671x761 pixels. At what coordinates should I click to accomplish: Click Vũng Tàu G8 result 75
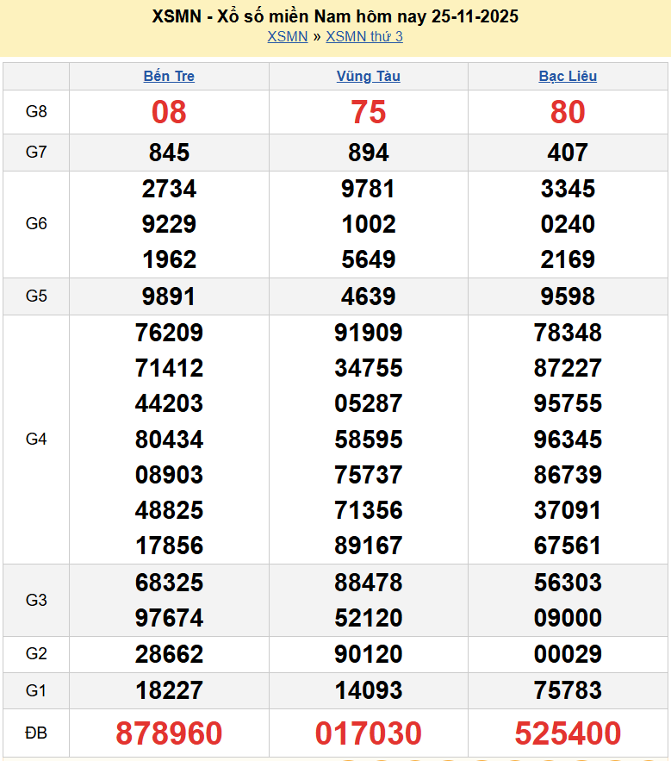368,112
